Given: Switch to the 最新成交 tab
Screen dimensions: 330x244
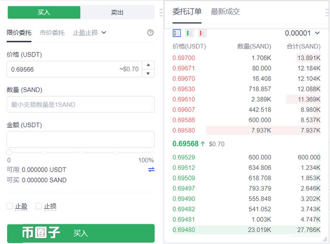Looking at the screenshot, I should tap(225, 11).
